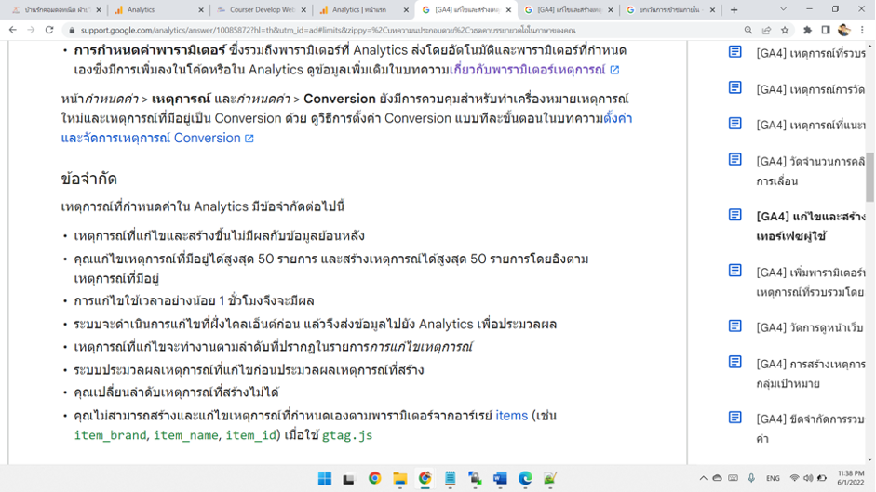
Task: Click the new tab plus button
Action: coord(734,10)
